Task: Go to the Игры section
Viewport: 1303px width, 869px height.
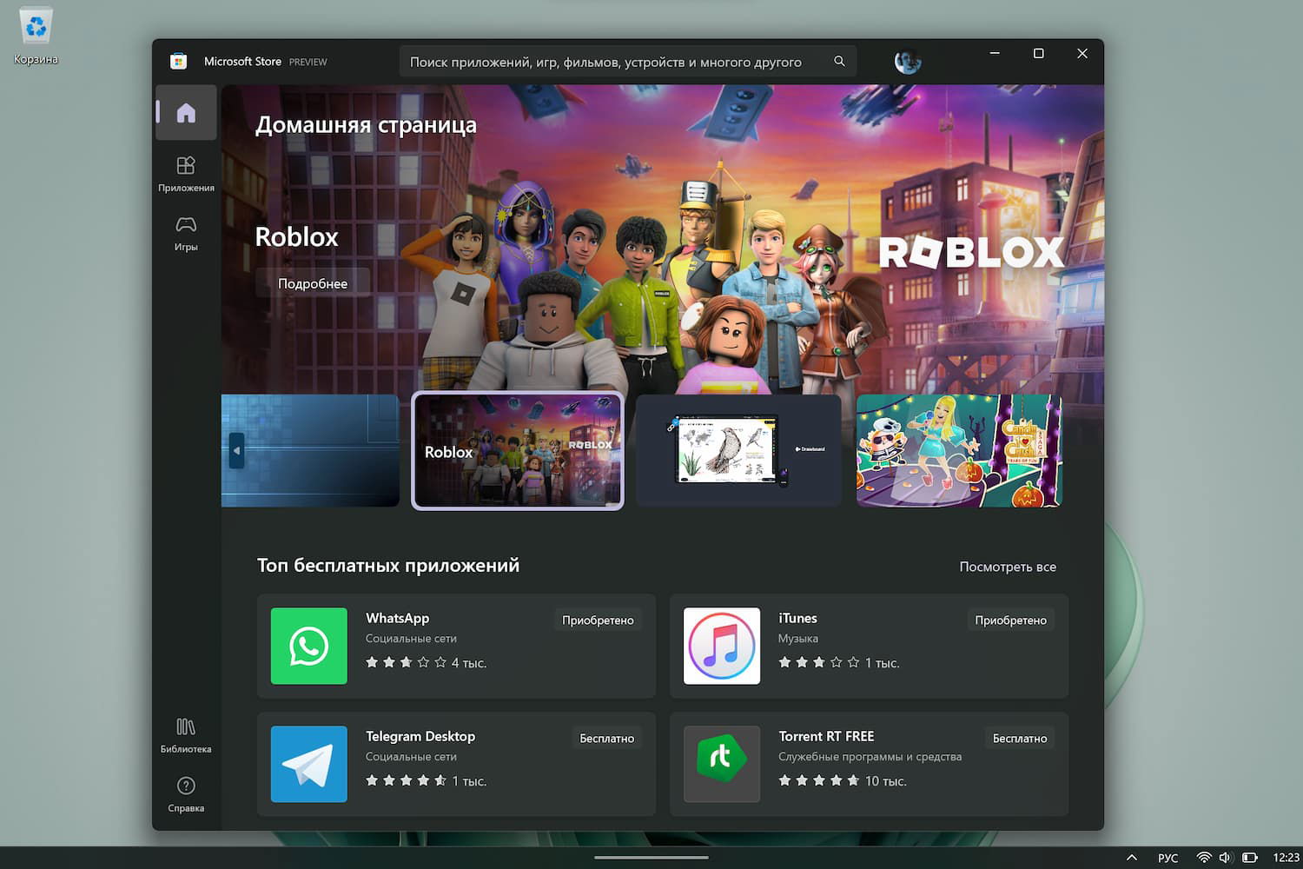Action: (186, 234)
